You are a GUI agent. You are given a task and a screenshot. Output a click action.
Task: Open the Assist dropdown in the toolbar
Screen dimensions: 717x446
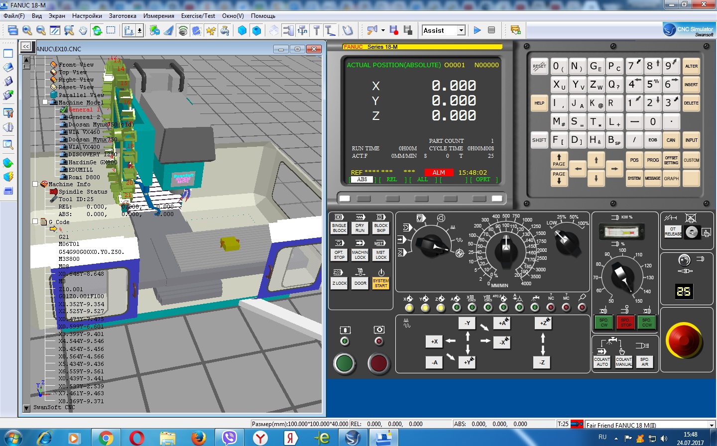point(461,30)
